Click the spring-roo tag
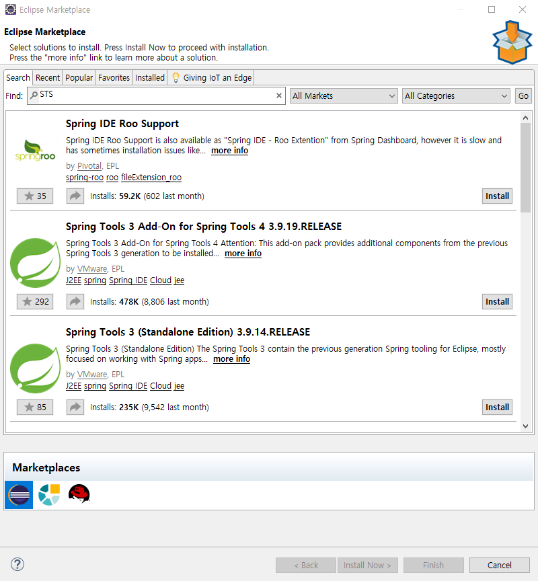 tap(85, 178)
